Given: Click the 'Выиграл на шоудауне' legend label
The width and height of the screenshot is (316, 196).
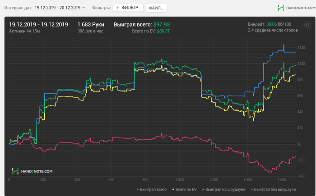Looking at the screenshot, I should (x=225, y=189).
